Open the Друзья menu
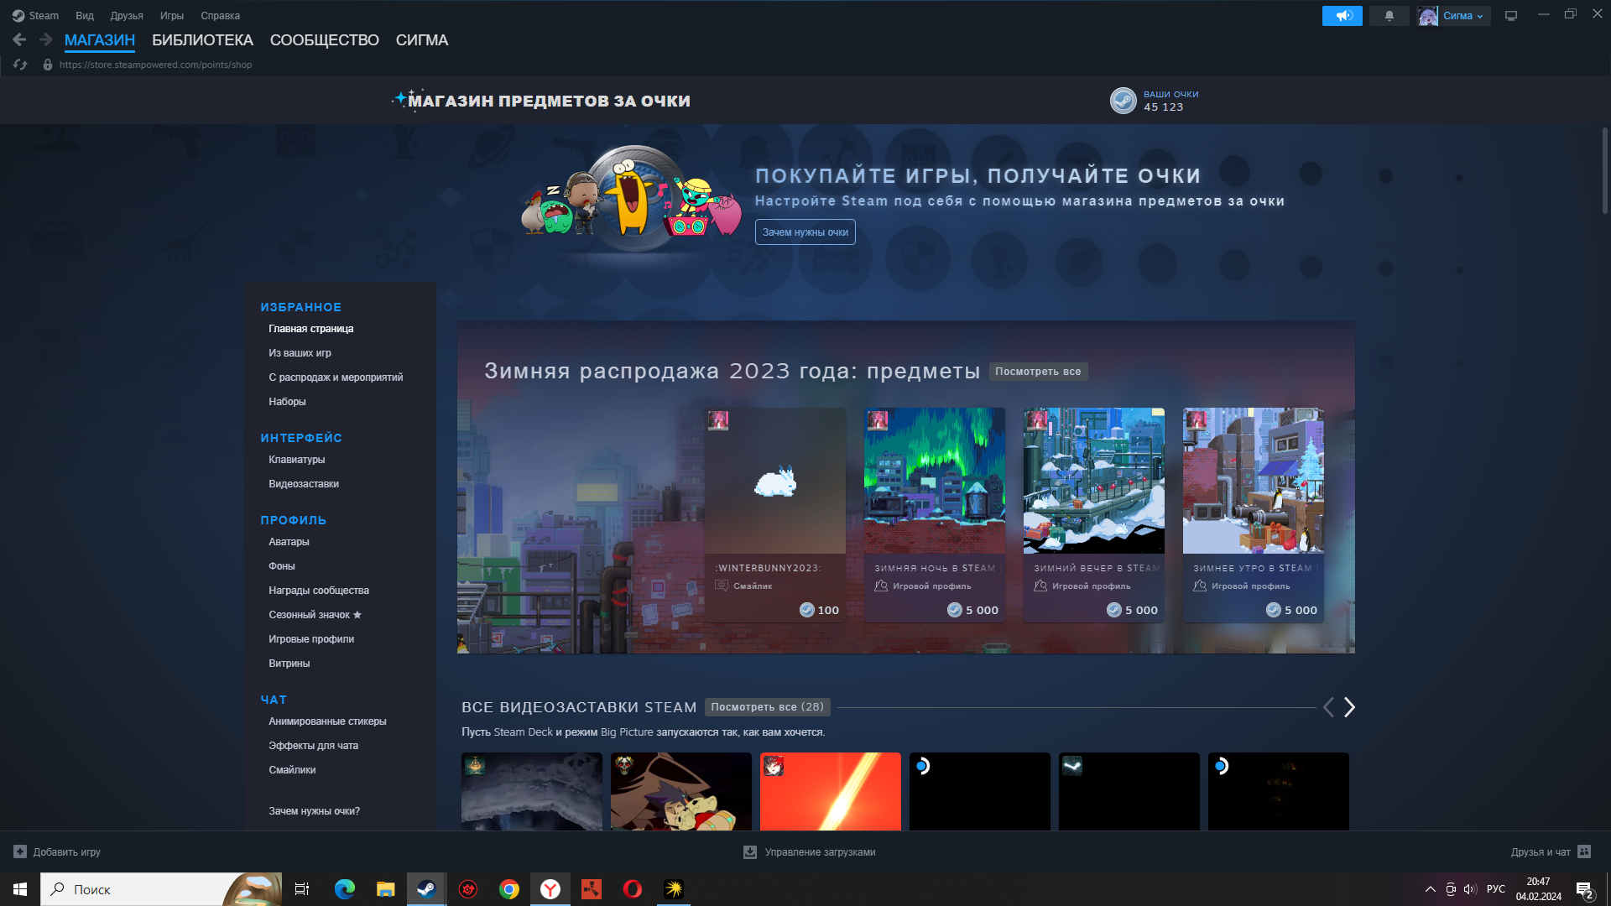 [x=127, y=15]
